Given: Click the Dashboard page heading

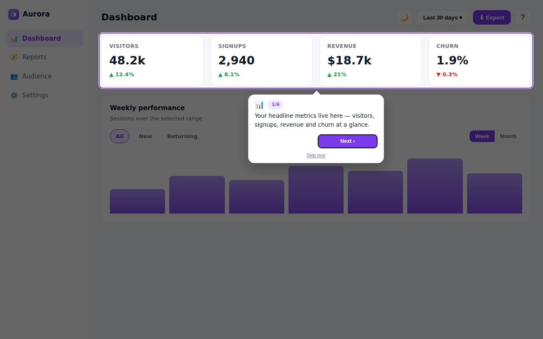Looking at the screenshot, I should point(129,17).
